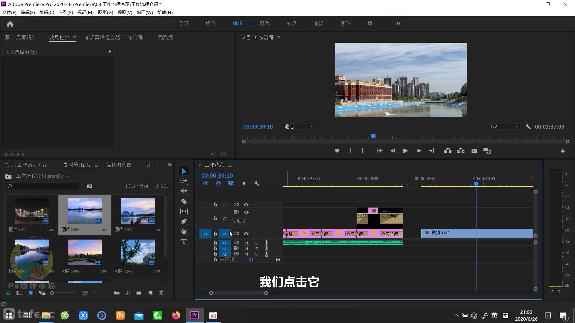Toggle linked selection in timeline
Image resolution: width=575 pixels, height=323 pixels.
[231, 183]
